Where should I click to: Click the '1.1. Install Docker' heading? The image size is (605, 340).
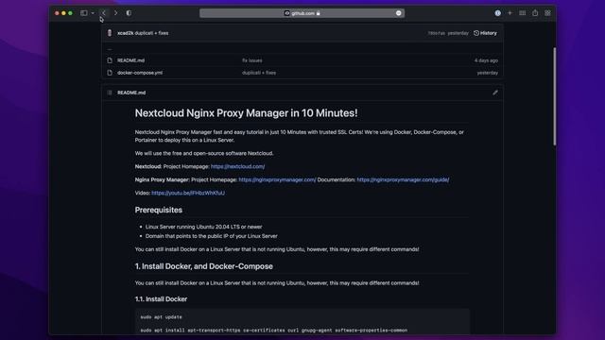pyautogui.click(x=161, y=299)
